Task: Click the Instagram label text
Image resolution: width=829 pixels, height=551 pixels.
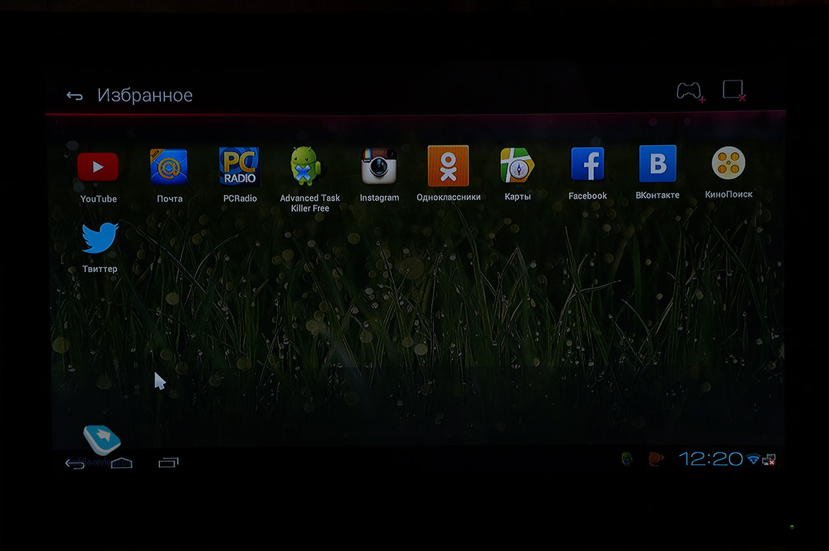Action: pos(380,197)
